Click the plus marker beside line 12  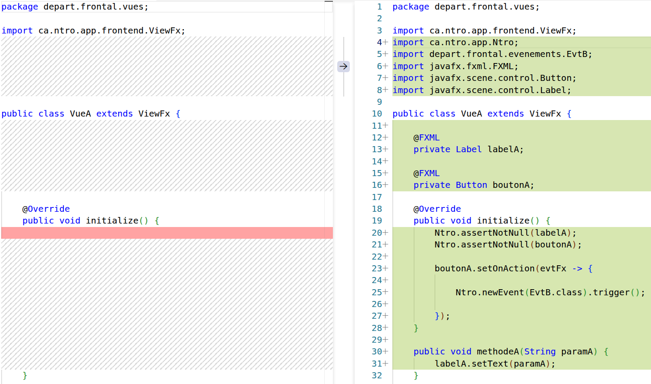pos(385,137)
